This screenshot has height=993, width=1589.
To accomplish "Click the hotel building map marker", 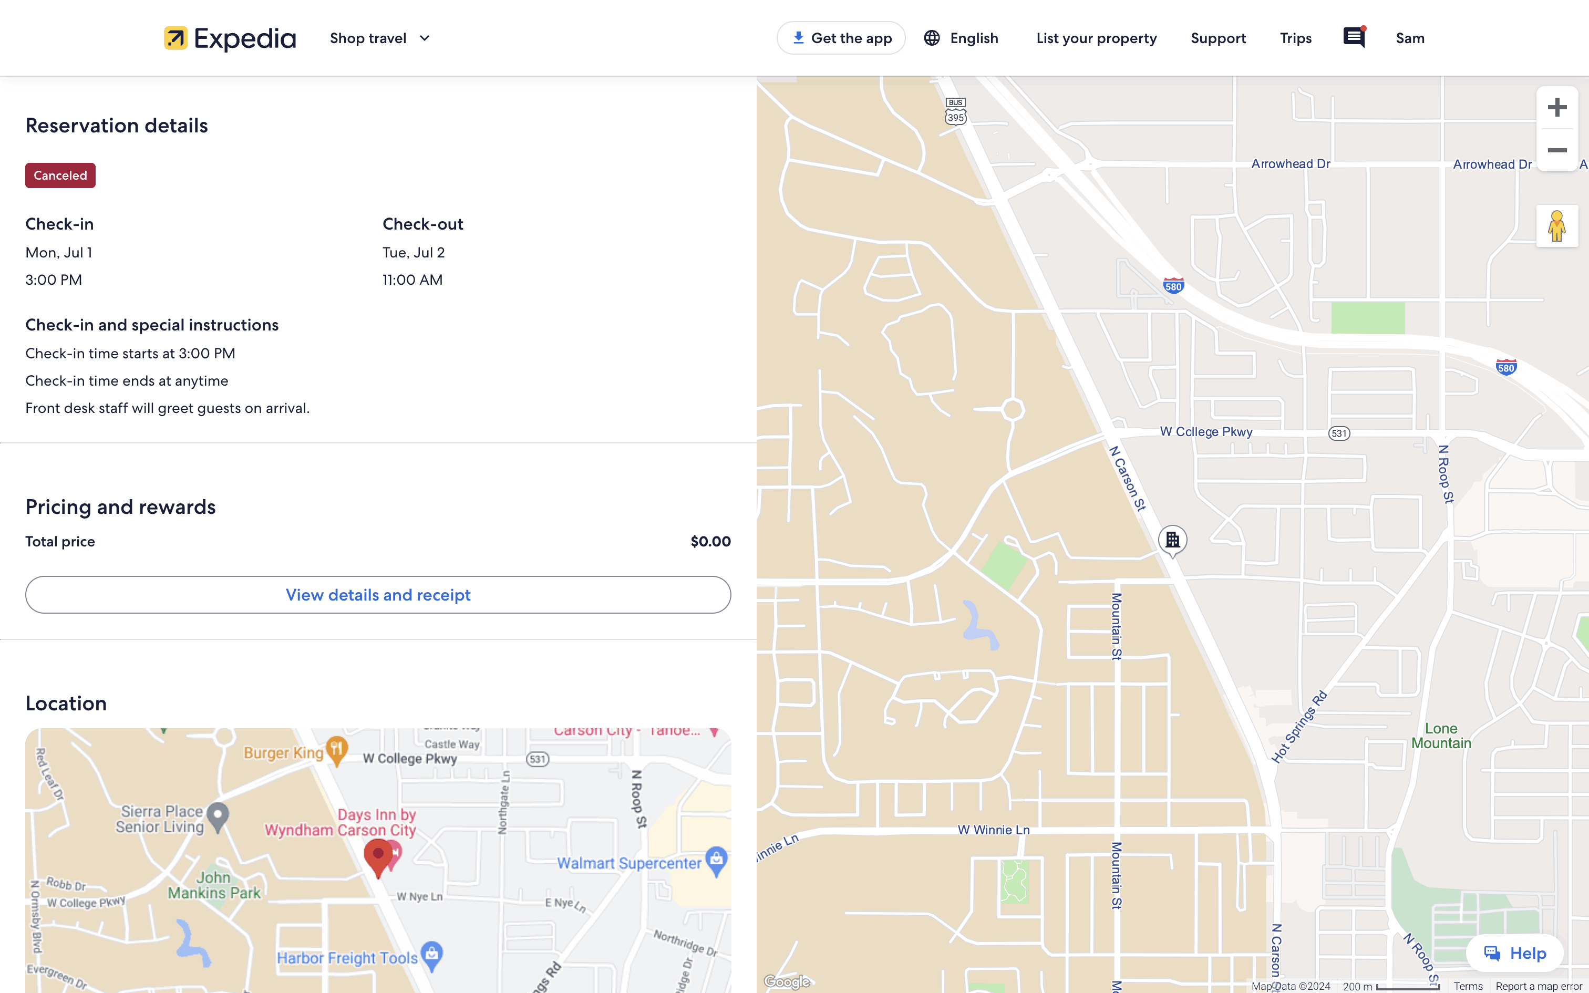I will click(x=1172, y=540).
